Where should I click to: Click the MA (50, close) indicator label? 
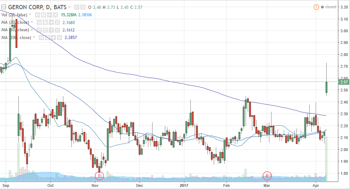point(15,30)
